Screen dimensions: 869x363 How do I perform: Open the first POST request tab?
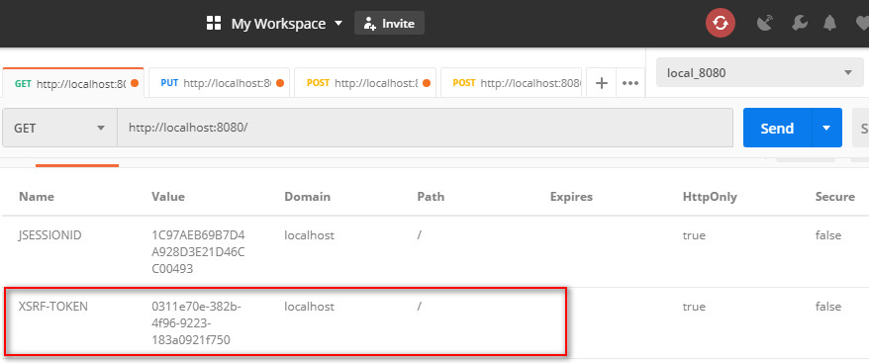tap(365, 83)
